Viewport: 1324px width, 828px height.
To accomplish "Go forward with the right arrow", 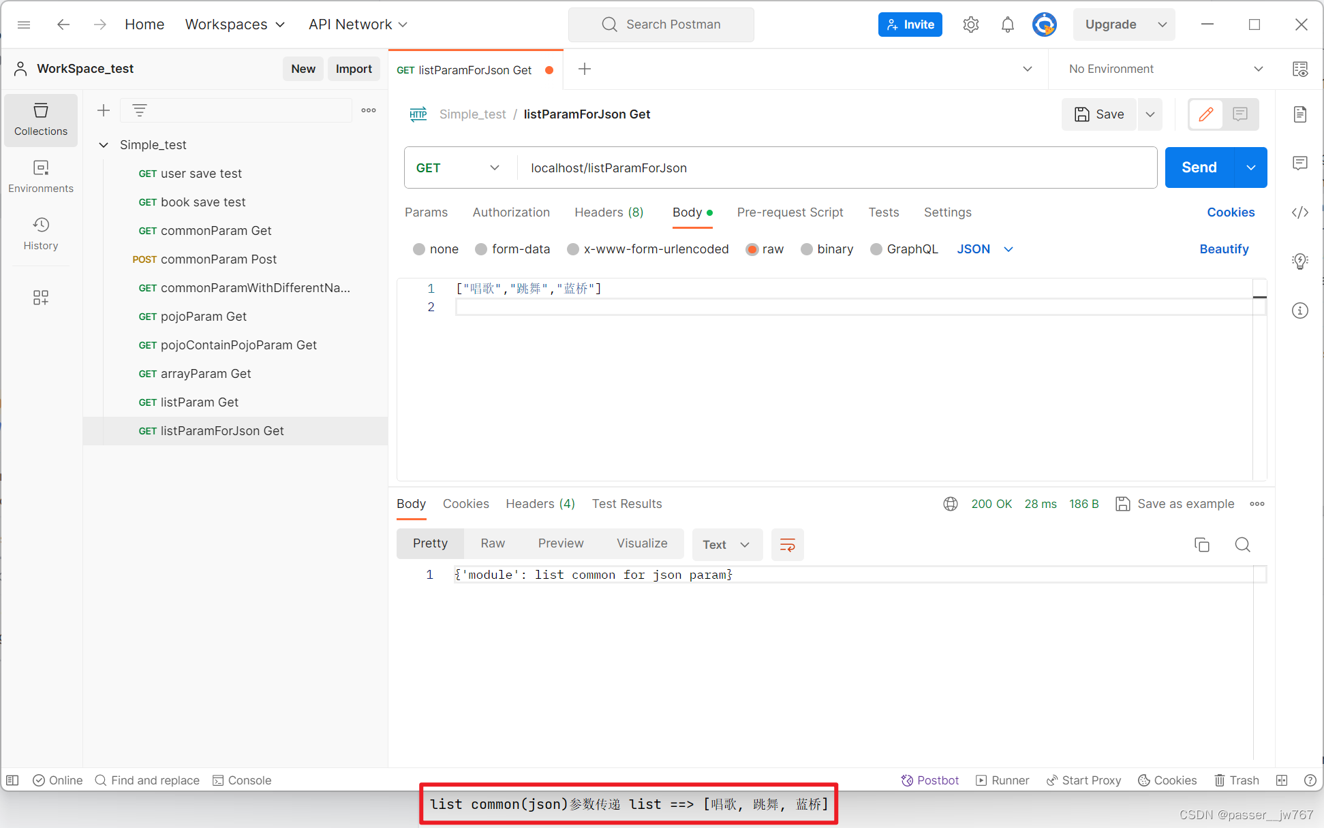I will click(100, 25).
